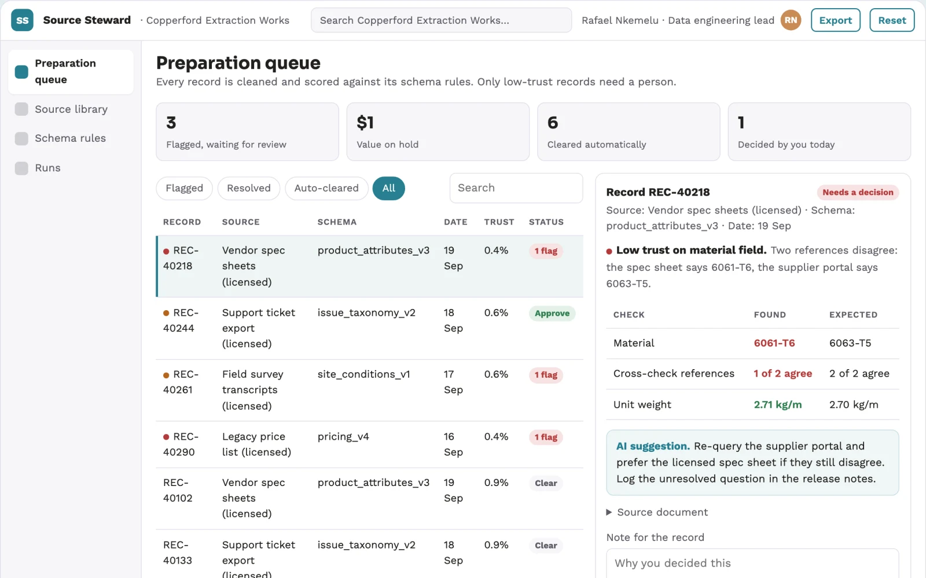
Task: Open record REC-40218 row
Action: [369, 266]
